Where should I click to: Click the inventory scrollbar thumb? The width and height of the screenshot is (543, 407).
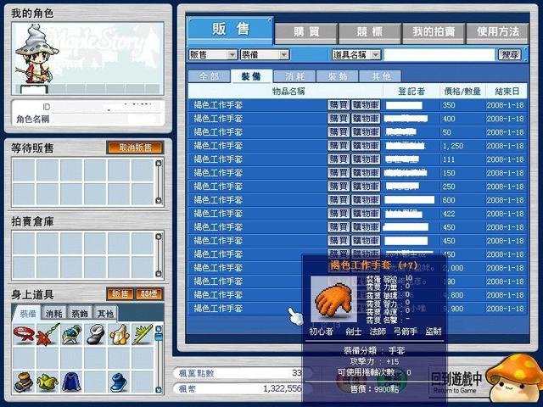(x=159, y=337)
